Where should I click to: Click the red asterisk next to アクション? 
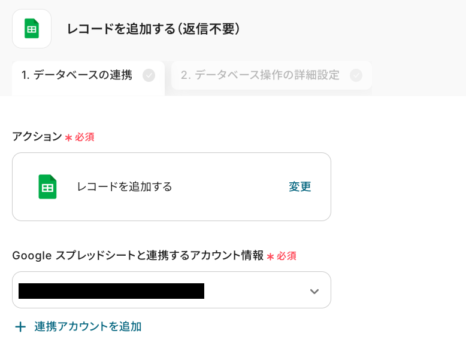68,137
